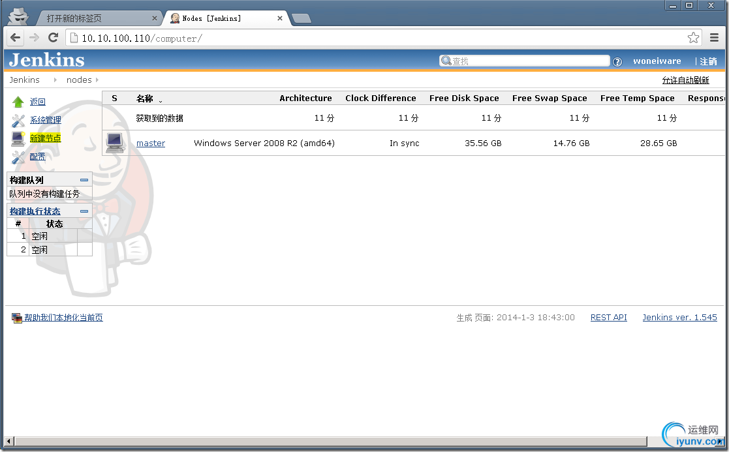The image size is (729, 452).
Task: Sort by Architecture column header
Action: (x=305, y=98)
